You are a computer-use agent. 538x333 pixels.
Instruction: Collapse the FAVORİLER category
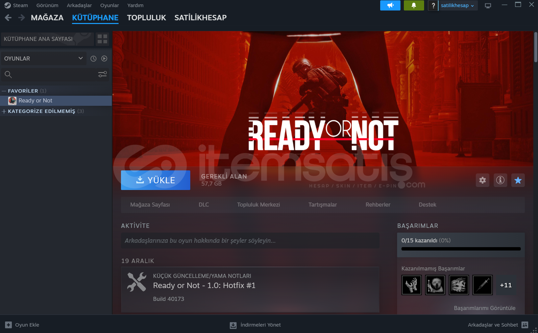point(4,91)
